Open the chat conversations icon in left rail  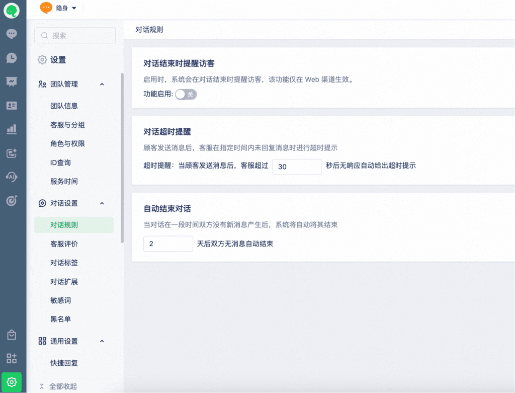(11, 34)
